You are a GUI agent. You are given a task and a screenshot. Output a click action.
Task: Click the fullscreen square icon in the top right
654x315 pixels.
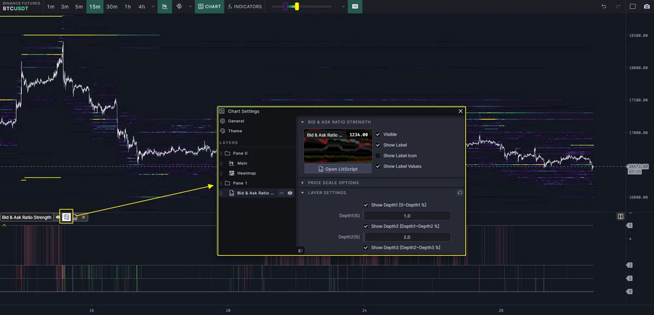pos(633,7)
